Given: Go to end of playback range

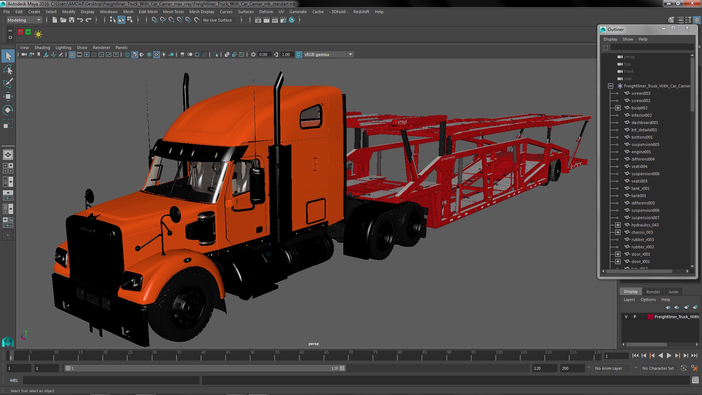Looking at the screenshot, I should [x=694, y=355].
